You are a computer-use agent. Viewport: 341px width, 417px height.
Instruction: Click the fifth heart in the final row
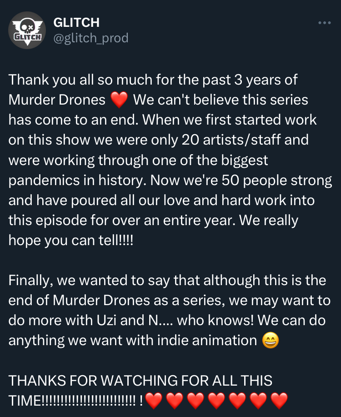coord(238,401)
